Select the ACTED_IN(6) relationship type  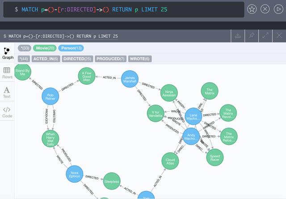(x=46, y=59)
